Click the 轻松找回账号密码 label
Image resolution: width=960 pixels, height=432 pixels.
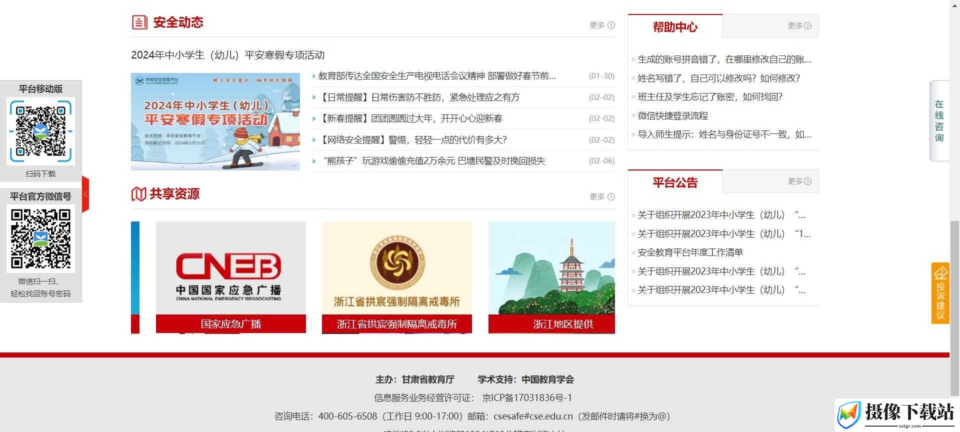point(41,294)
